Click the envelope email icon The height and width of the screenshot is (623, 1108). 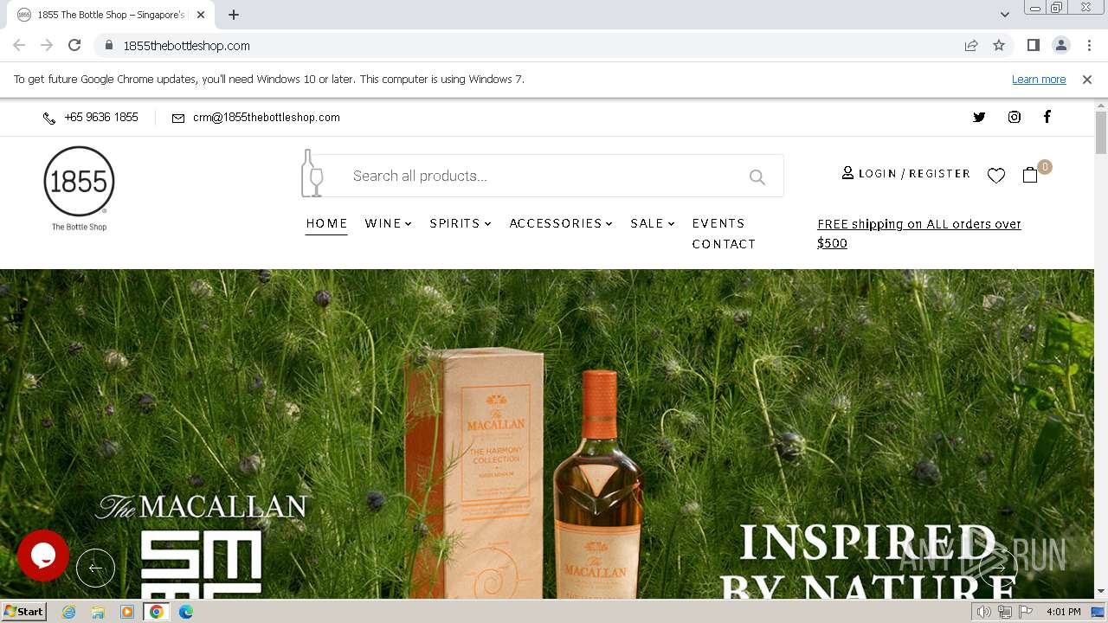[x=178, y=118]
